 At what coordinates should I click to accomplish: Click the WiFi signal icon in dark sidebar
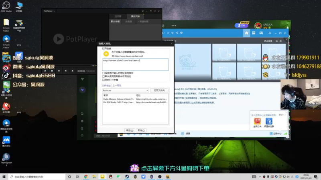pos(82,79)
